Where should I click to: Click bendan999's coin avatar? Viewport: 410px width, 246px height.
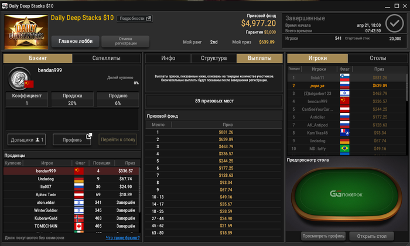coord(19,78)
